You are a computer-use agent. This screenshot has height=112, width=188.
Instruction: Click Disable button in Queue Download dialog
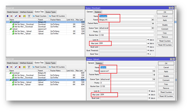coord(165,25)
